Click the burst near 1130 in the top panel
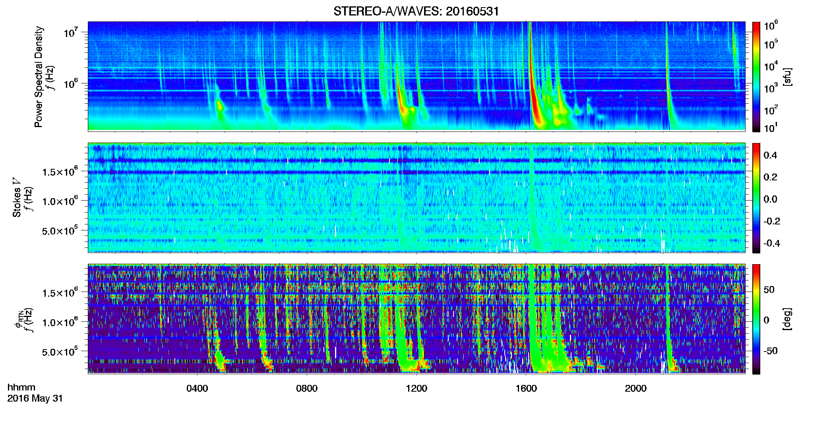This screenshot has width=833, height=429. (402, 97)
